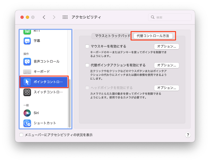Select the ポインタコントロール cursor icon
210x162 pixels.
pos(27,82)
